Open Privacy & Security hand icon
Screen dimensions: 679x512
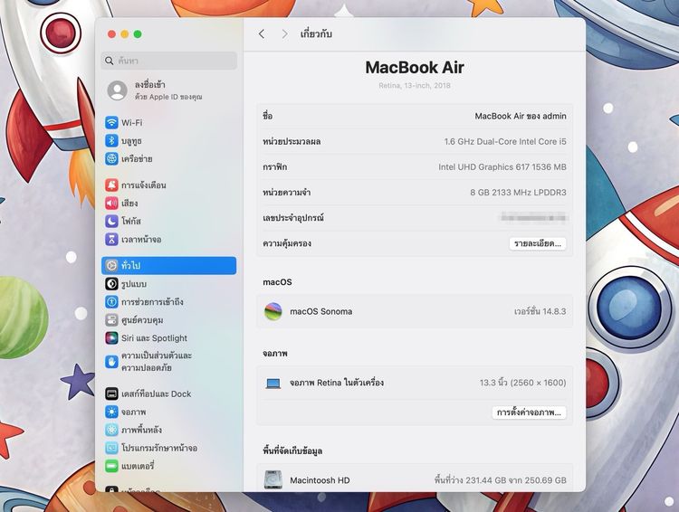(111, 362)
